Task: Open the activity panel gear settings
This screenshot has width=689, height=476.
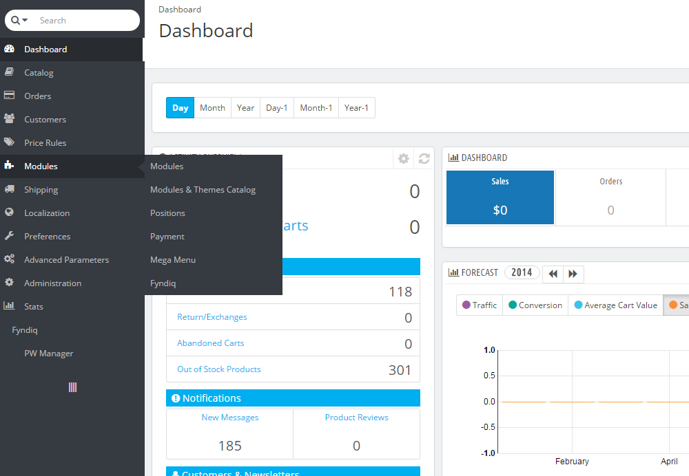Action: (404, 159)
